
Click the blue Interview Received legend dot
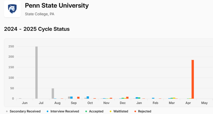coord(47,111)
